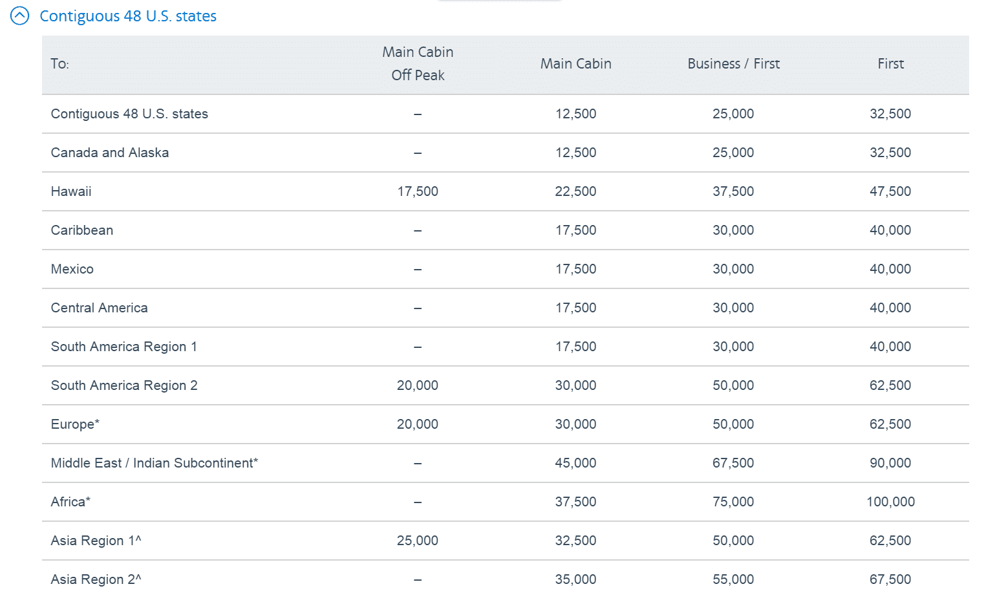Select the 'First' column header
Image resolution: width=986 pixels, height=593 pixels.
[891, 64]
